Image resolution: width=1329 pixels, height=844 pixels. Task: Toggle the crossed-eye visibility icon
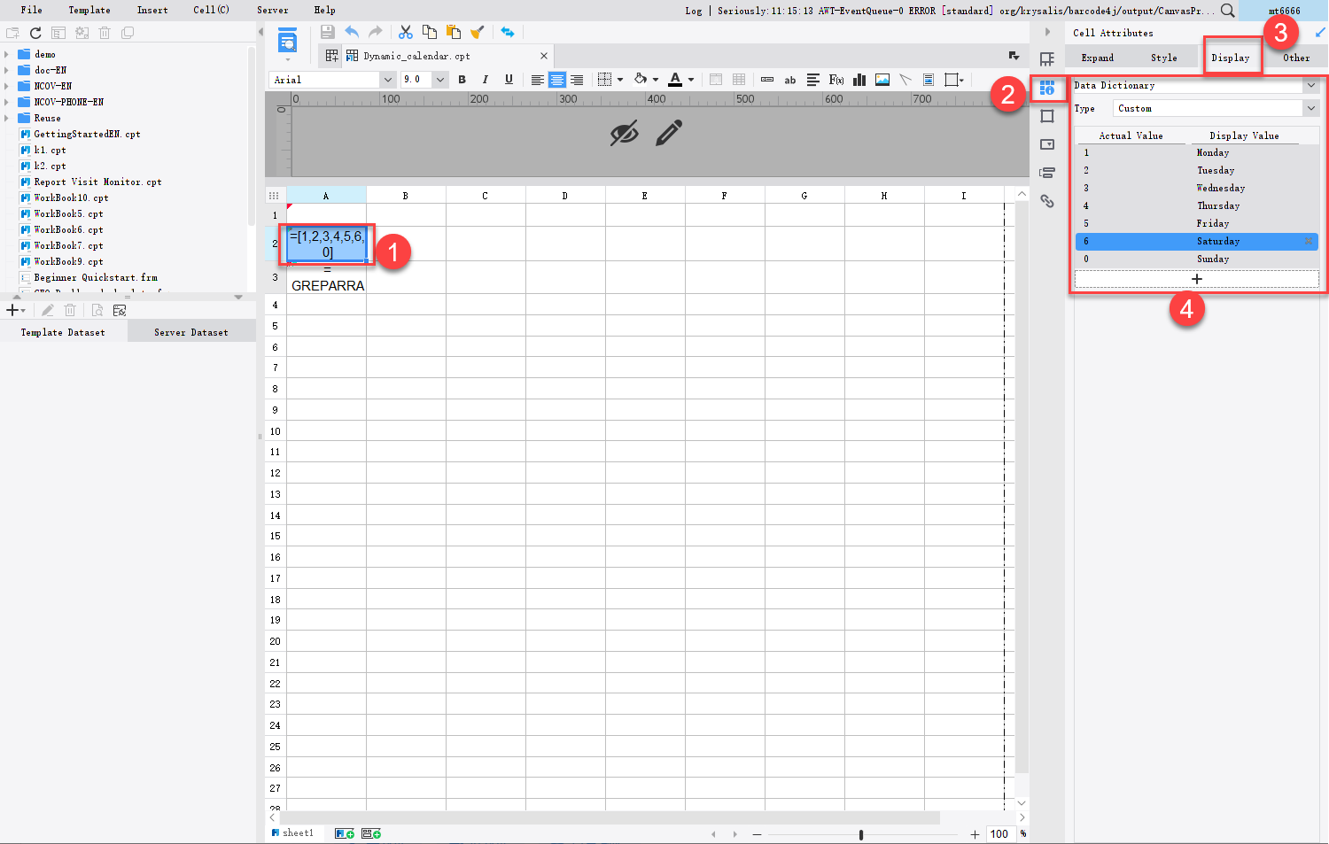coord(625,133)
